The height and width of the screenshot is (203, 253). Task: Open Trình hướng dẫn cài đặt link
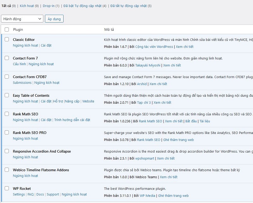click(x=72, y=120)
